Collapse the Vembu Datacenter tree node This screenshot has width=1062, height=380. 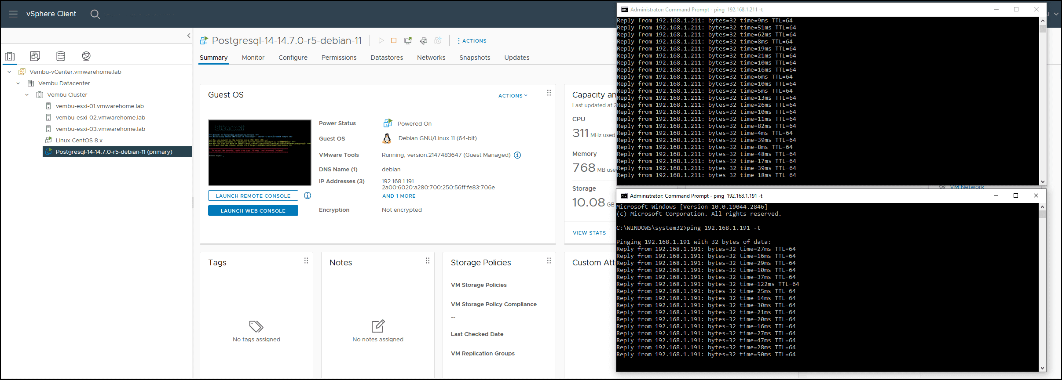[18, 83]
